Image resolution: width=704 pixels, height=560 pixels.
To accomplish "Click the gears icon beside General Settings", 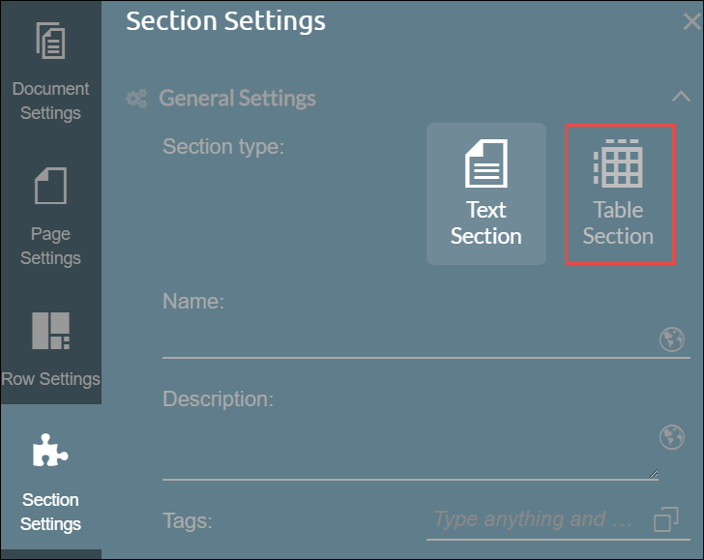I will (137, 99).
